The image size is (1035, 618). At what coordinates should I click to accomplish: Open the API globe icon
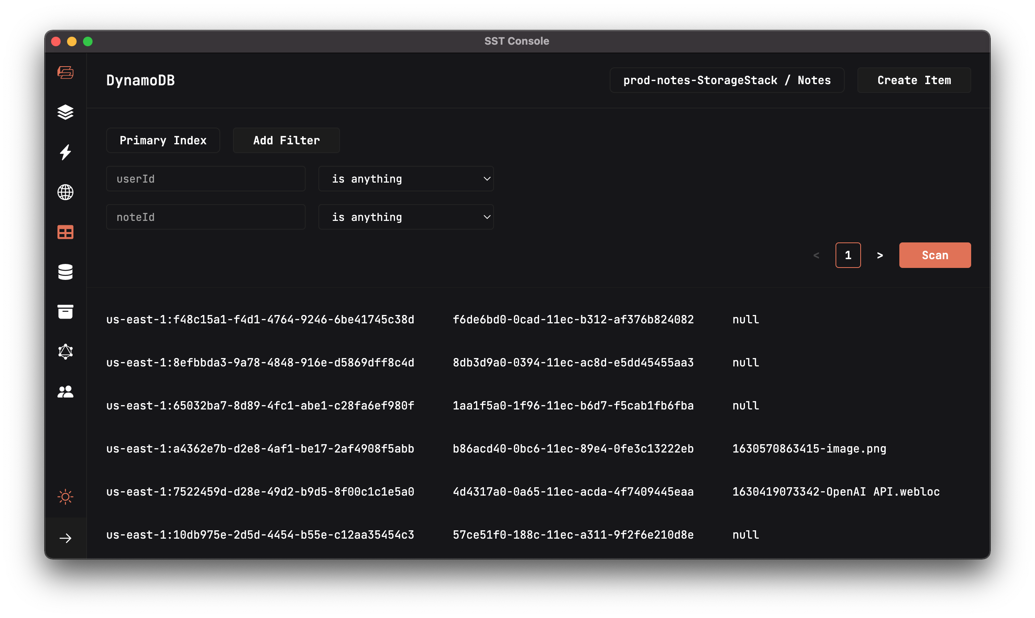tap(65, 193)
